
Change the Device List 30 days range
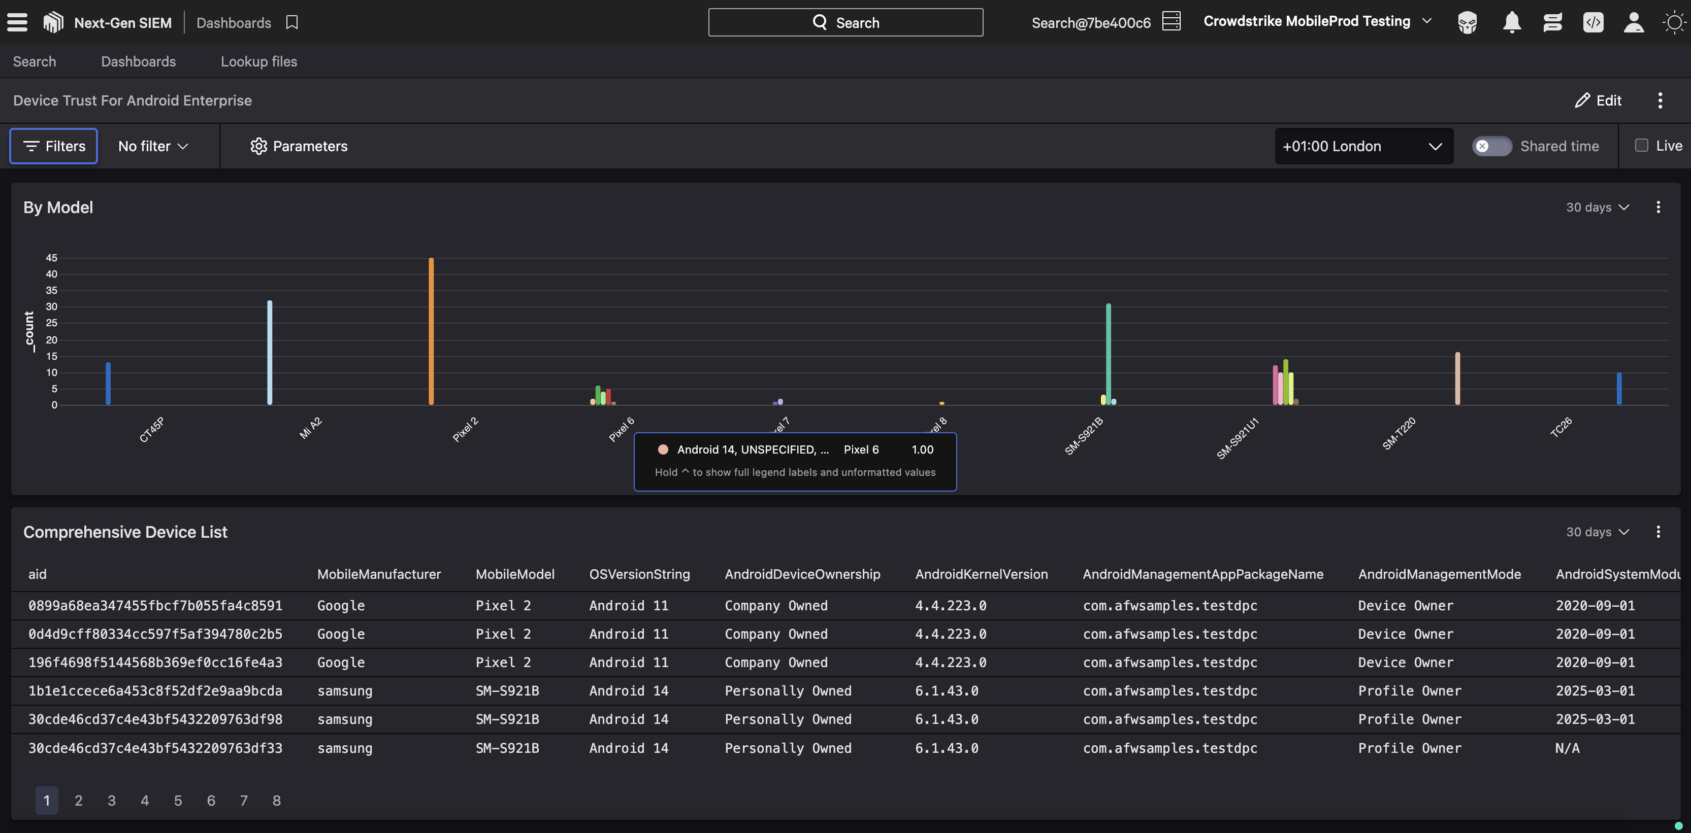(x=1597, y=532)
